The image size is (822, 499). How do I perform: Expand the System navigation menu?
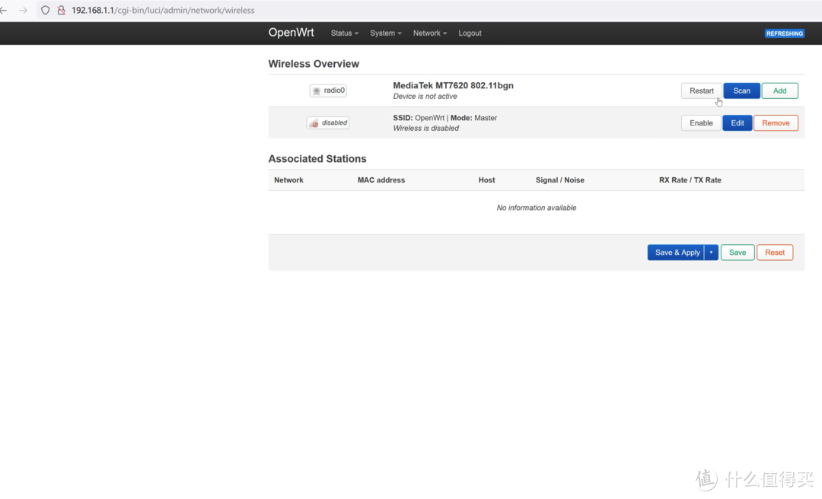(385, 33)
